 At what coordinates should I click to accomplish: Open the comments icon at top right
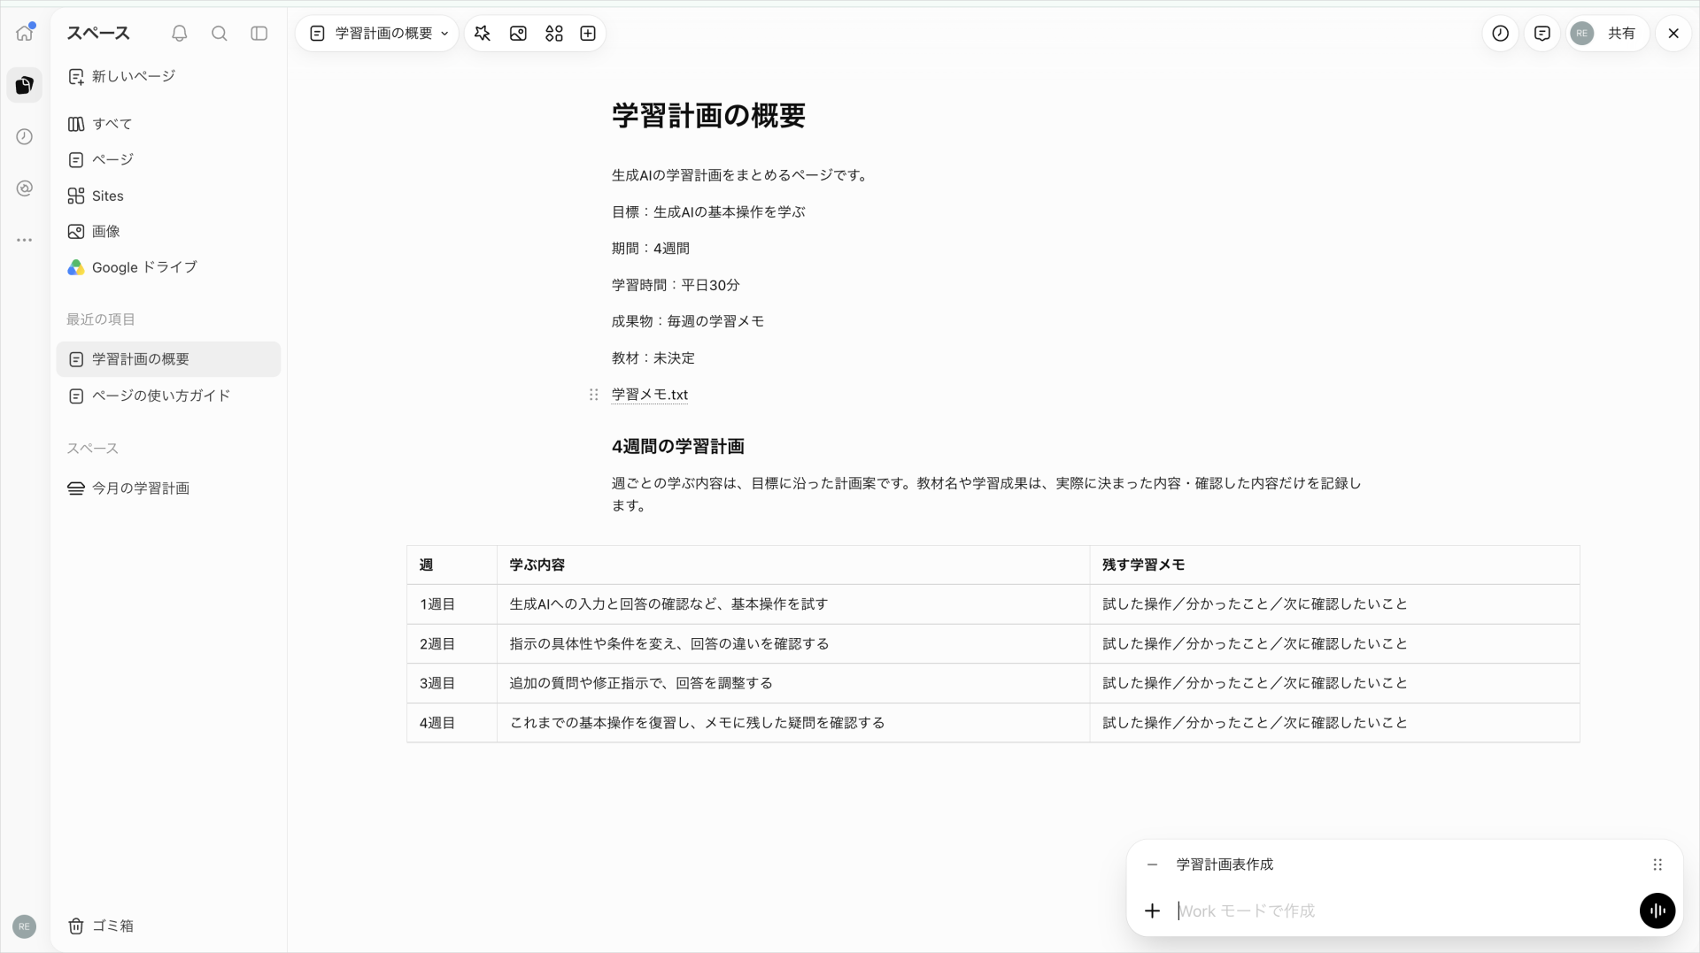coord(1542,34)
